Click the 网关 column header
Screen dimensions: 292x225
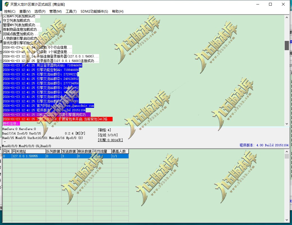click(7, 151)
